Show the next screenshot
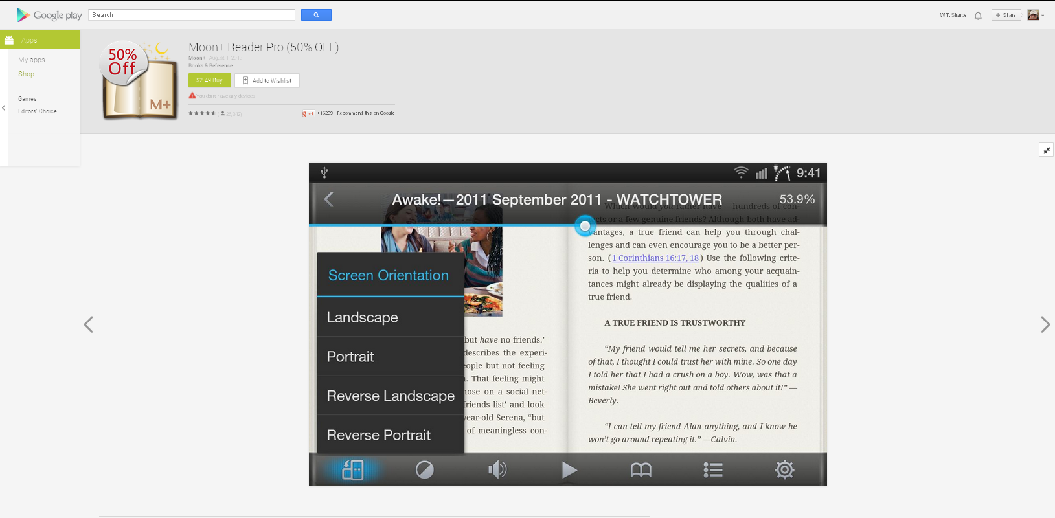 (1045, 324)
